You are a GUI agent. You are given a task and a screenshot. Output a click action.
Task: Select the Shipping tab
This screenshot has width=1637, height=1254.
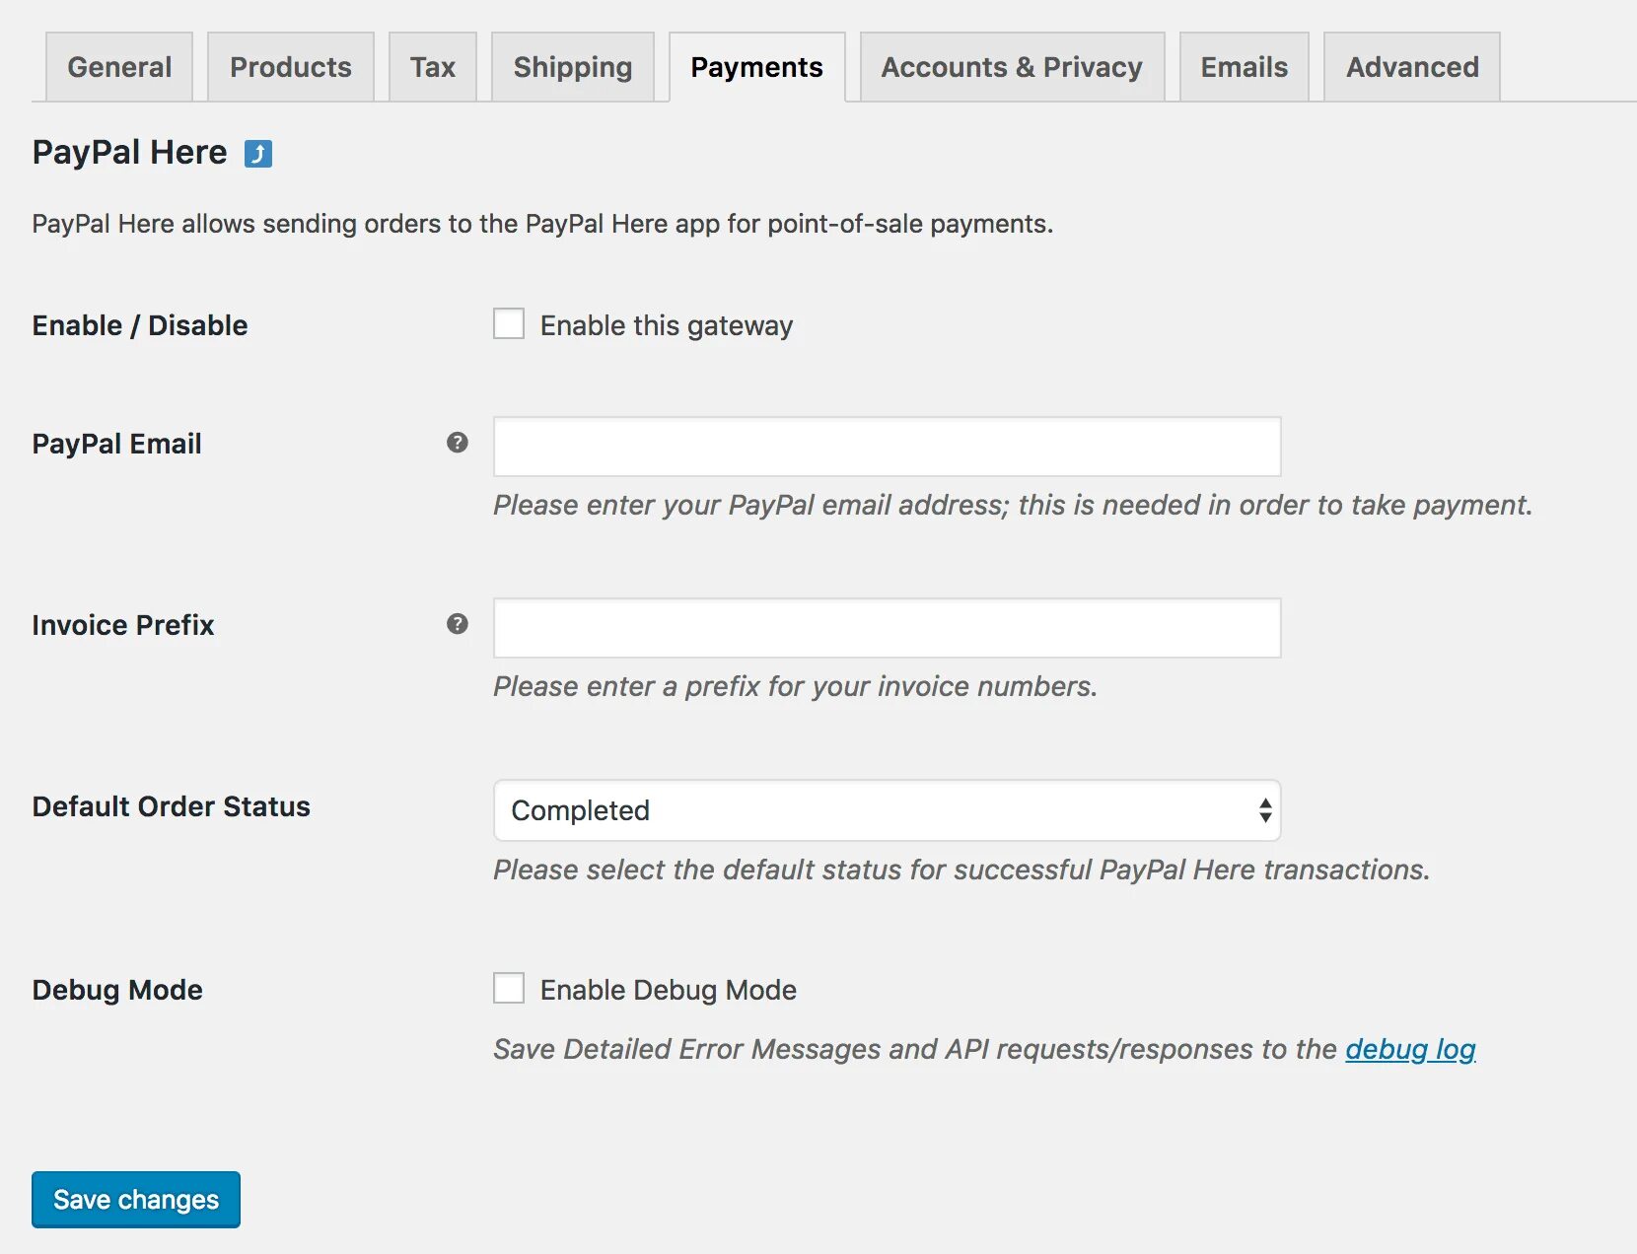(x=573, y=67)
